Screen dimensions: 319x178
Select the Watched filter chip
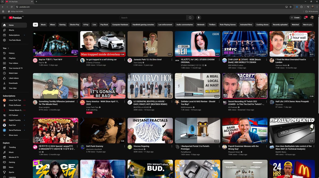295,25
